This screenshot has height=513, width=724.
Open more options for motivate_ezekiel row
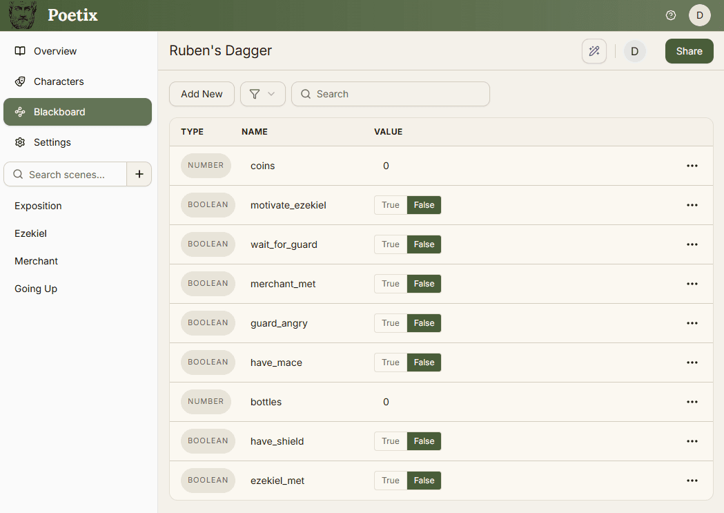pos(692,205)
